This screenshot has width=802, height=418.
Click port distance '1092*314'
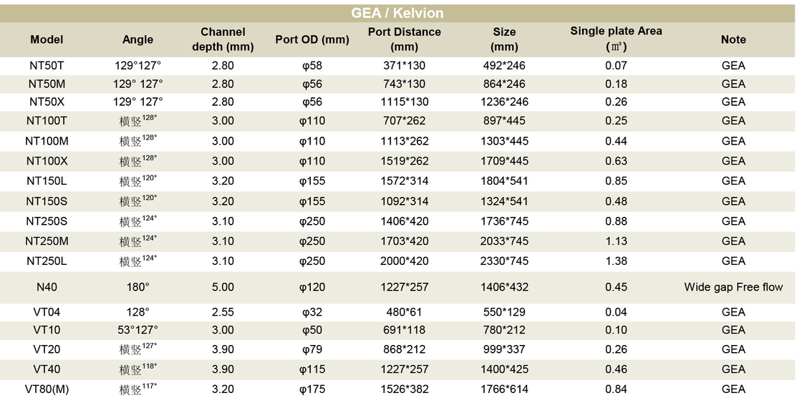(x=404, y=201)
